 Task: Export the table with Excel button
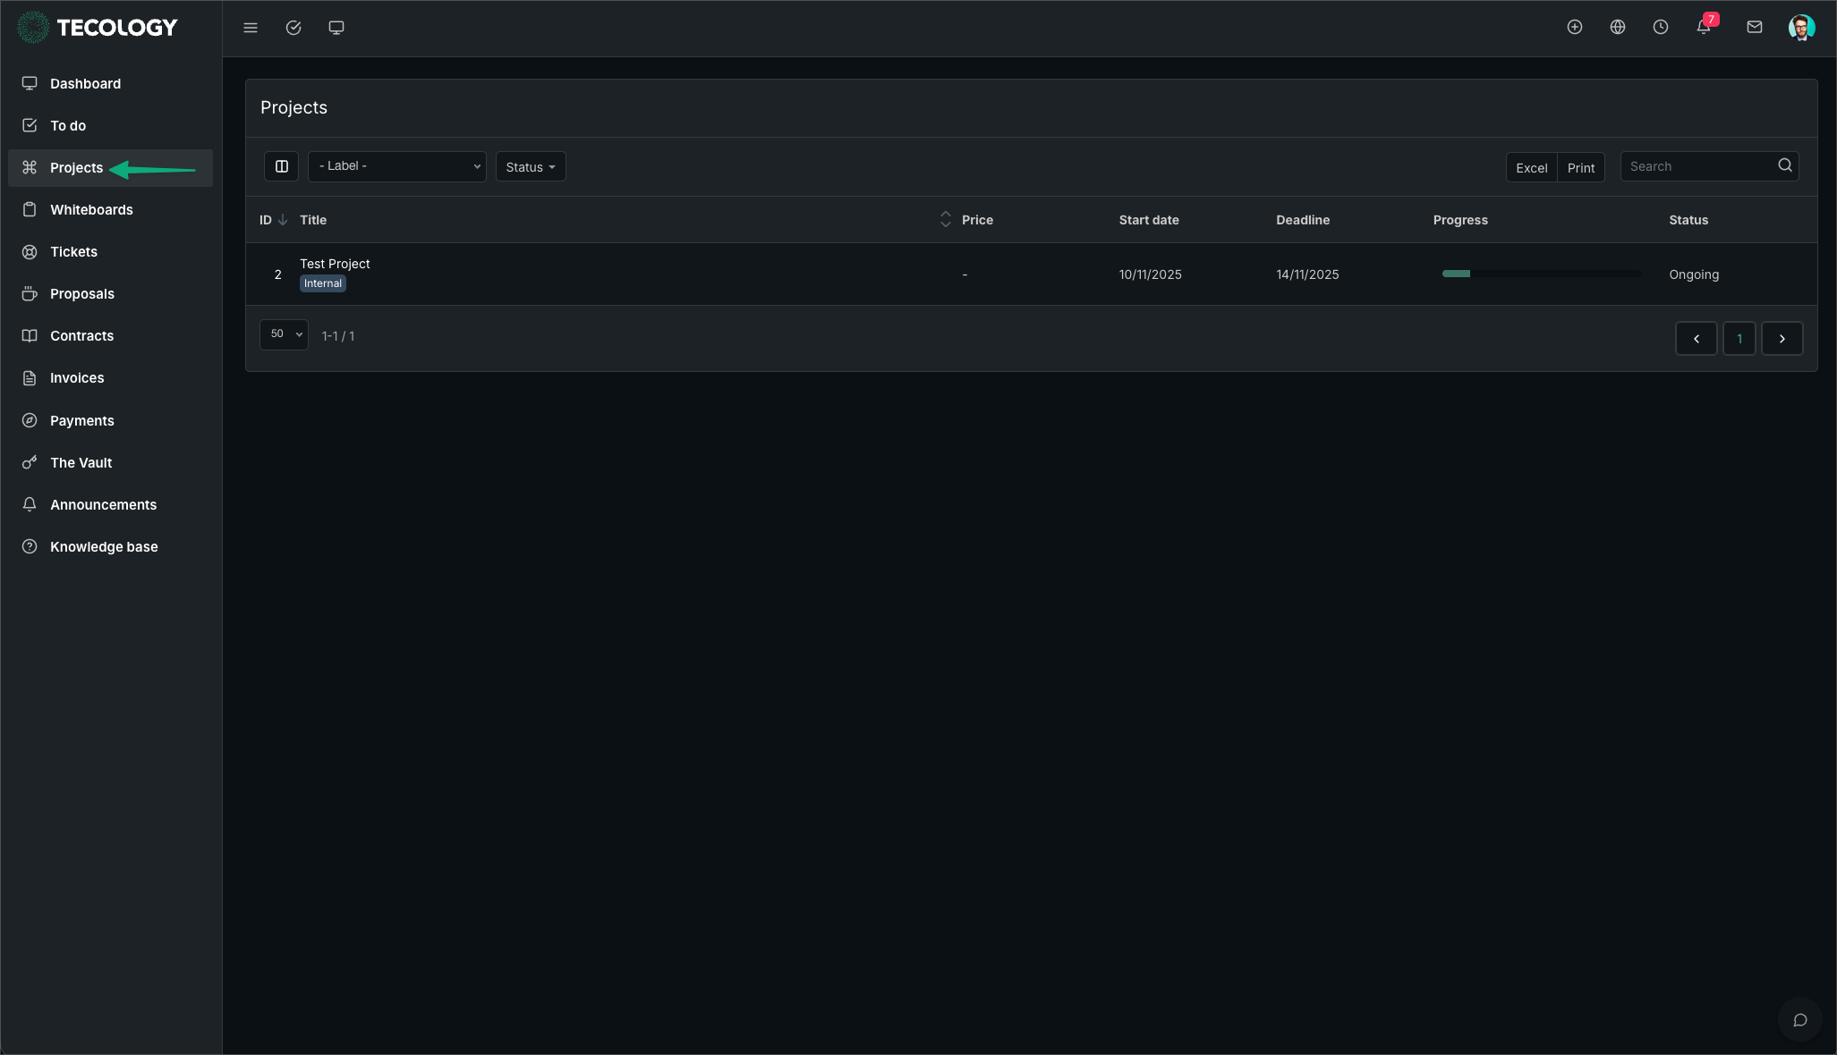point(1531,167)
